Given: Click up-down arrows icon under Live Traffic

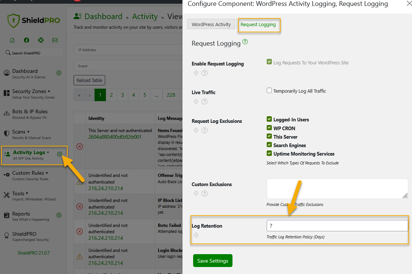Looking at the screenshot, I should coord(196,102).
